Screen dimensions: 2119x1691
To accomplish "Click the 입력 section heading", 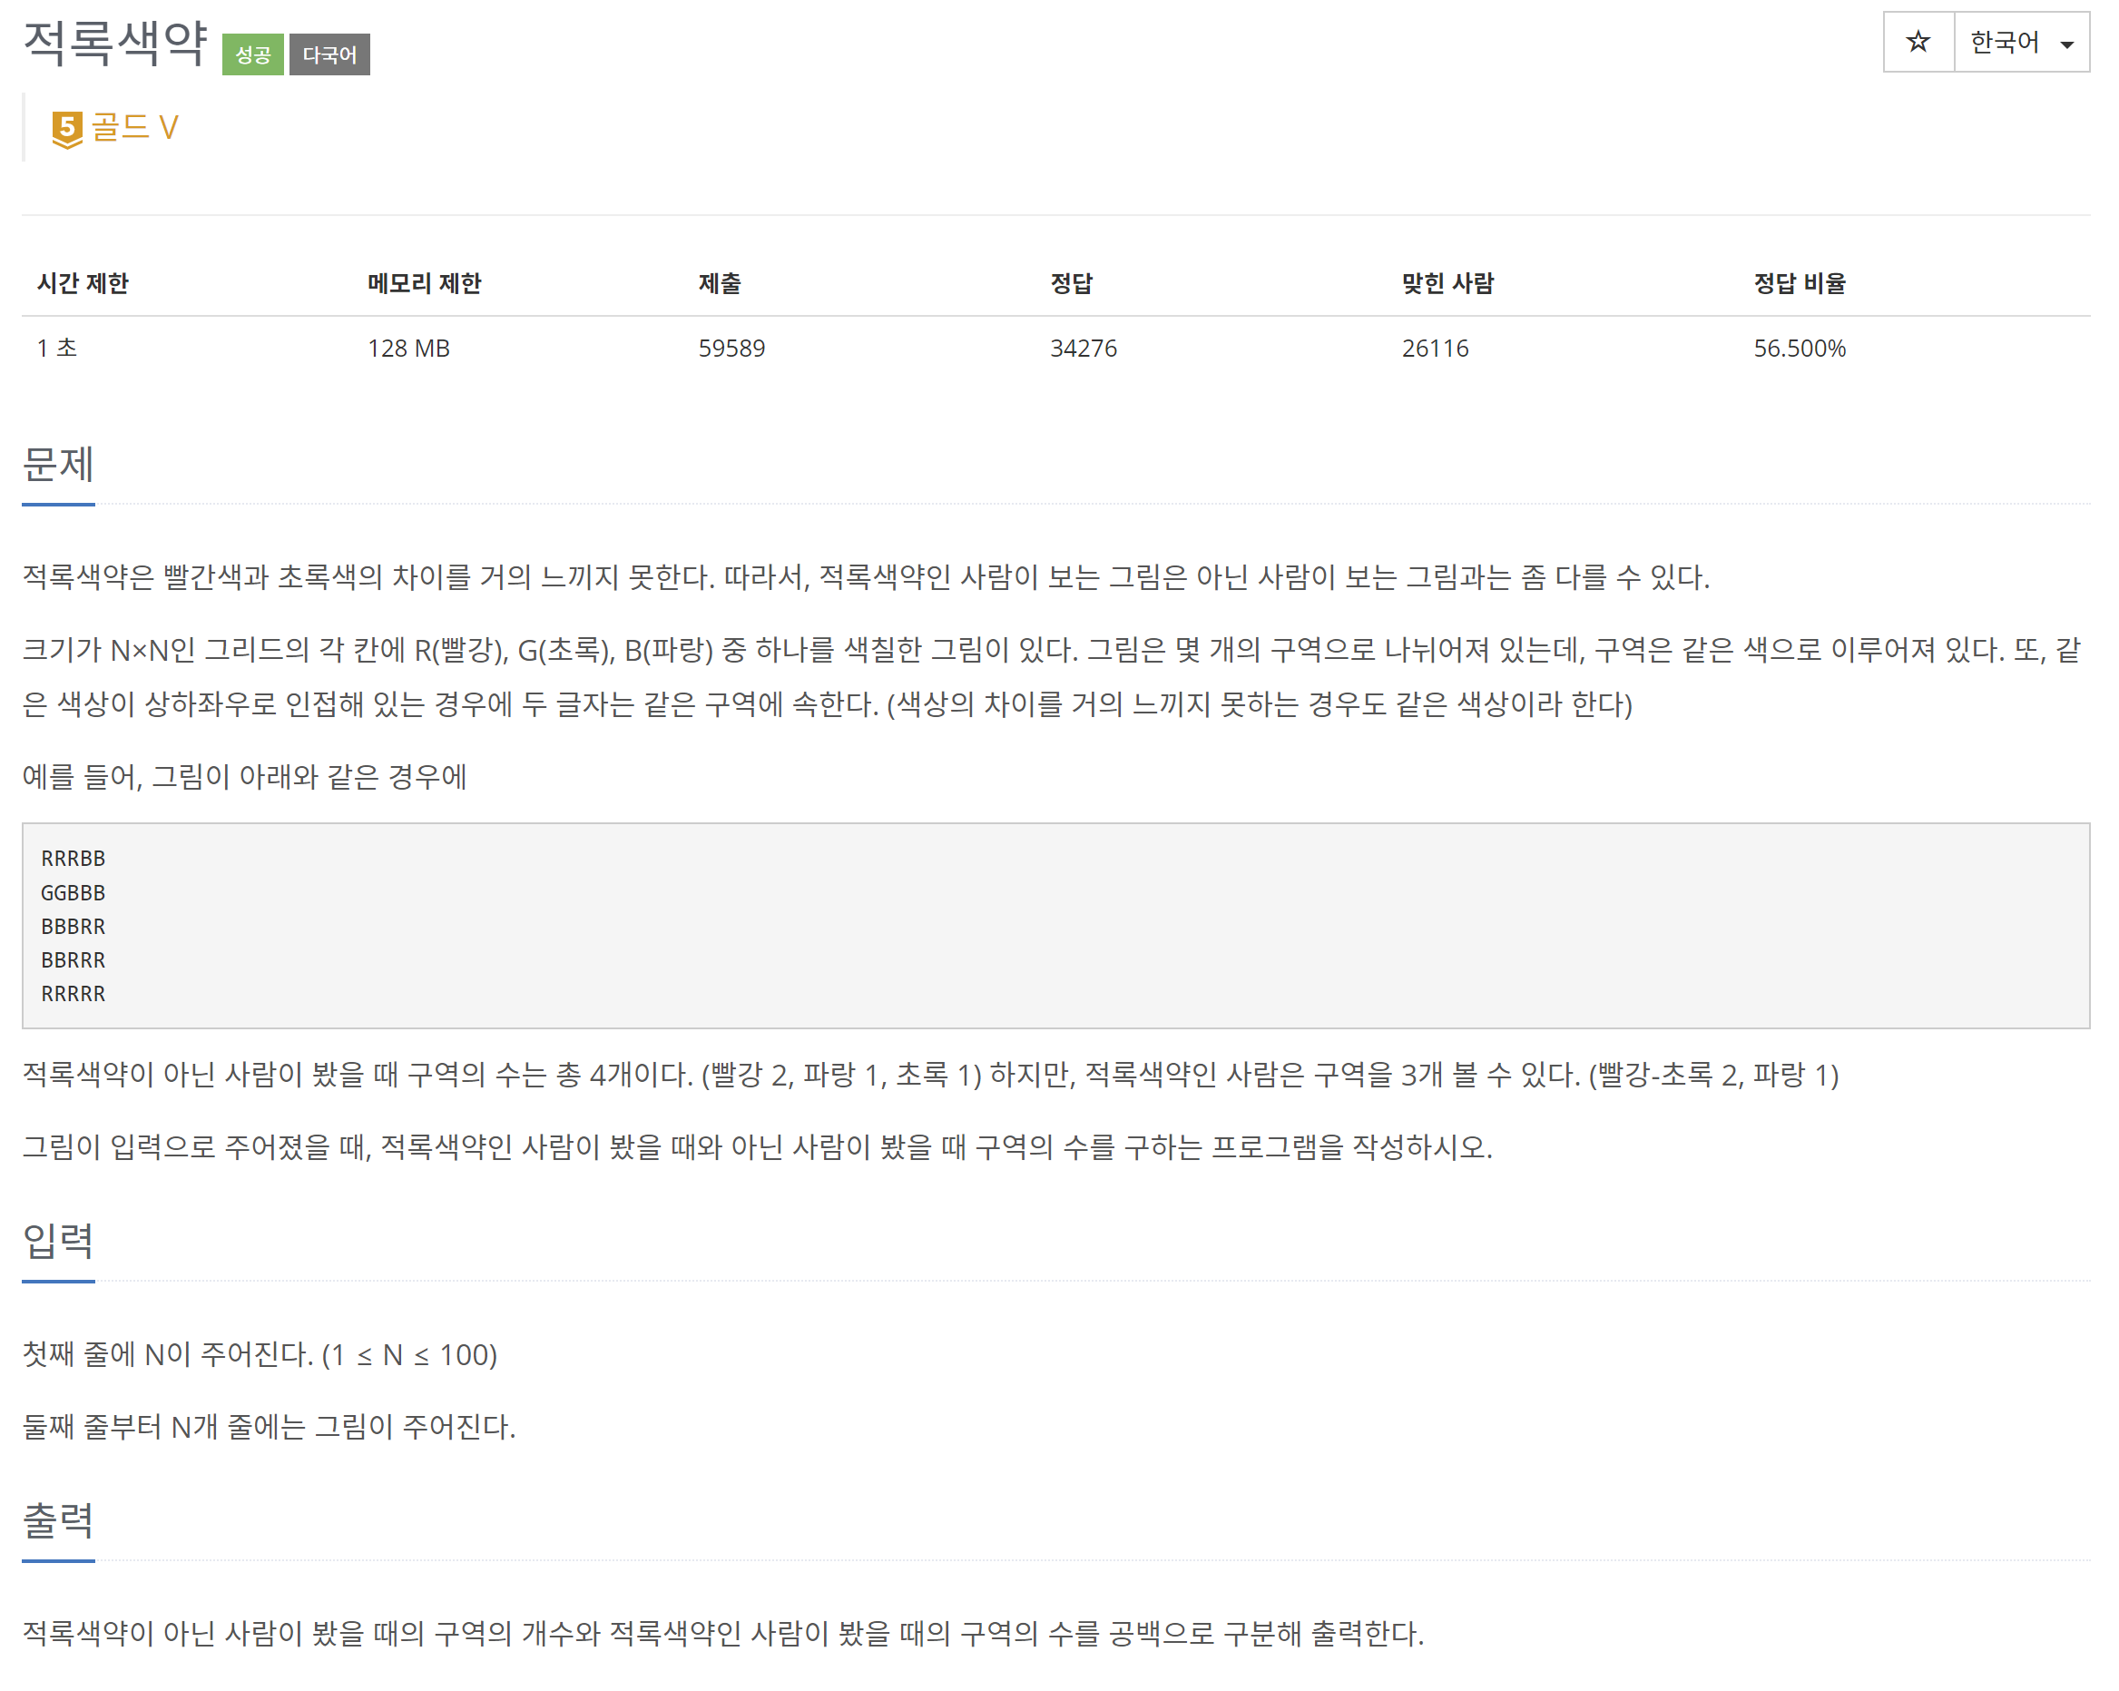I will click(58, 1241).
